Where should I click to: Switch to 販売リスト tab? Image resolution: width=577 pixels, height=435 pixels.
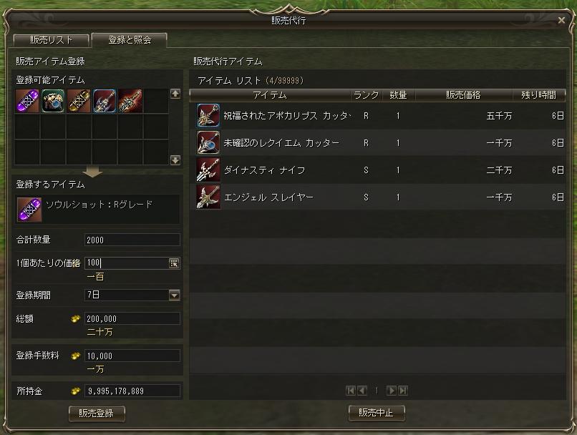coord(51,40)
